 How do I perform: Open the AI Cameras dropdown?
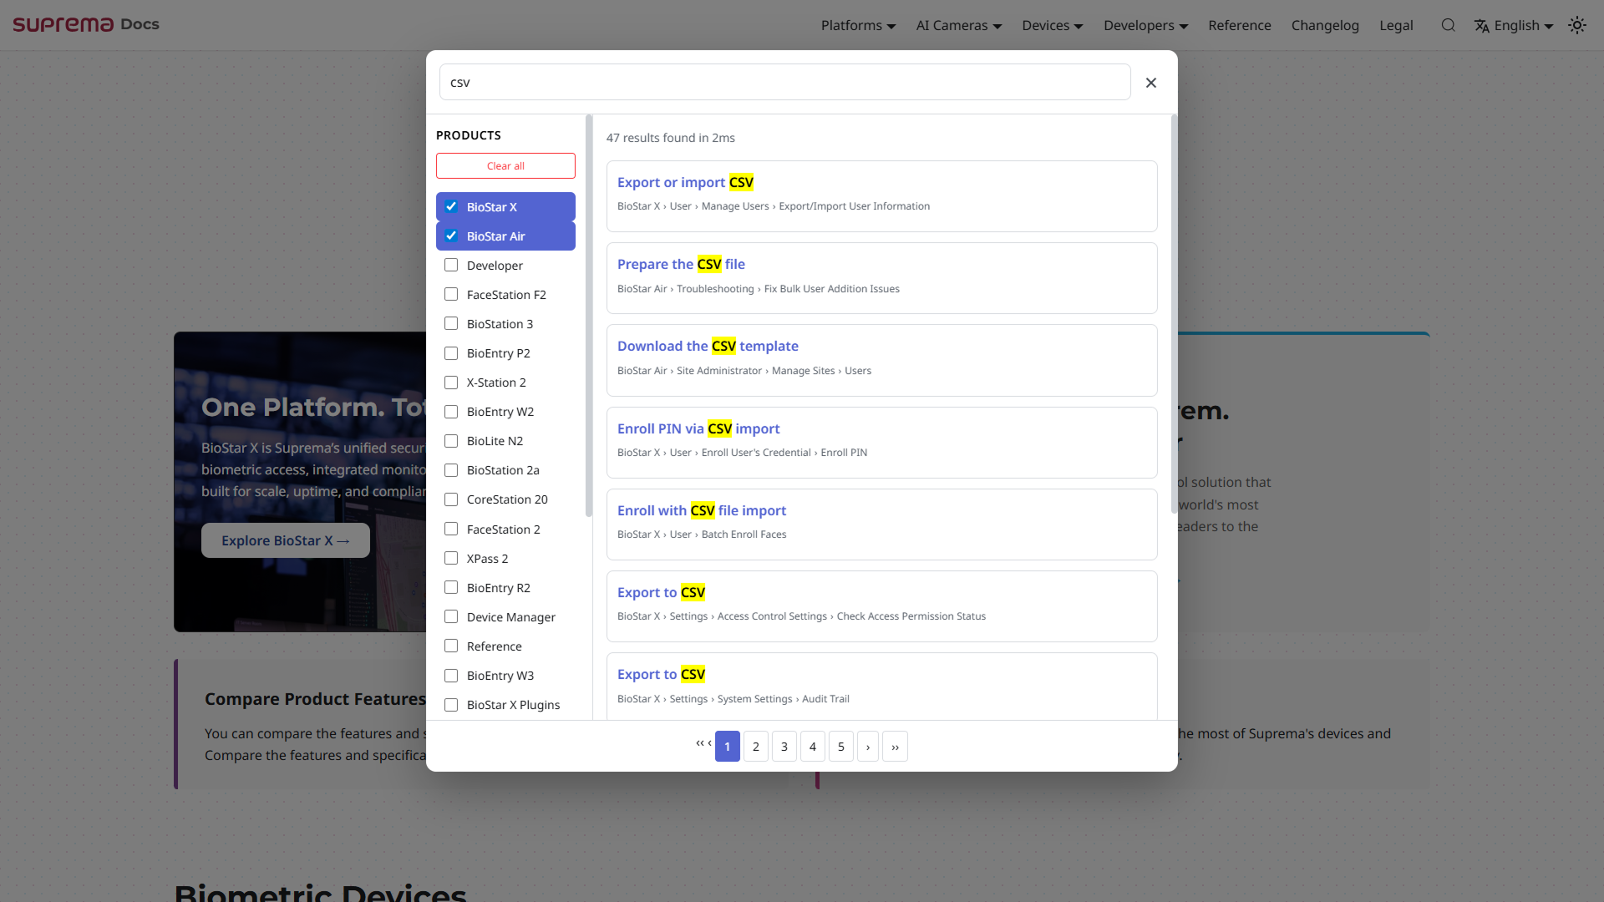[958, 25]
